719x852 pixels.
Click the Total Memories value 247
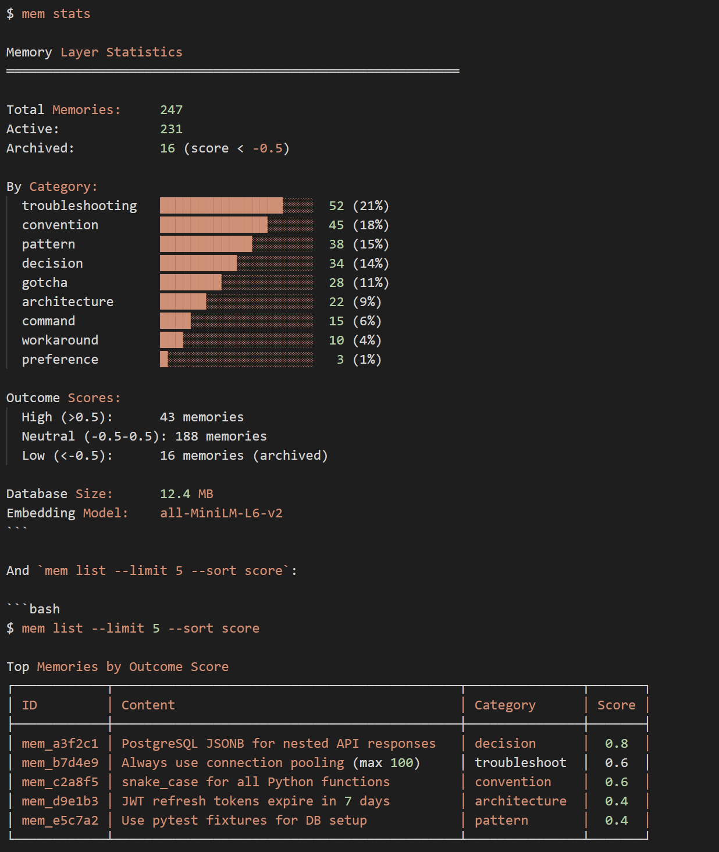point(172,109)
